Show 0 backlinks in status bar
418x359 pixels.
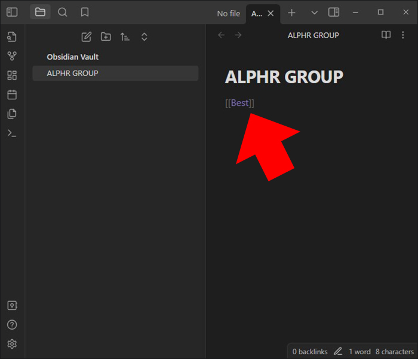click(x=310, y=352)
